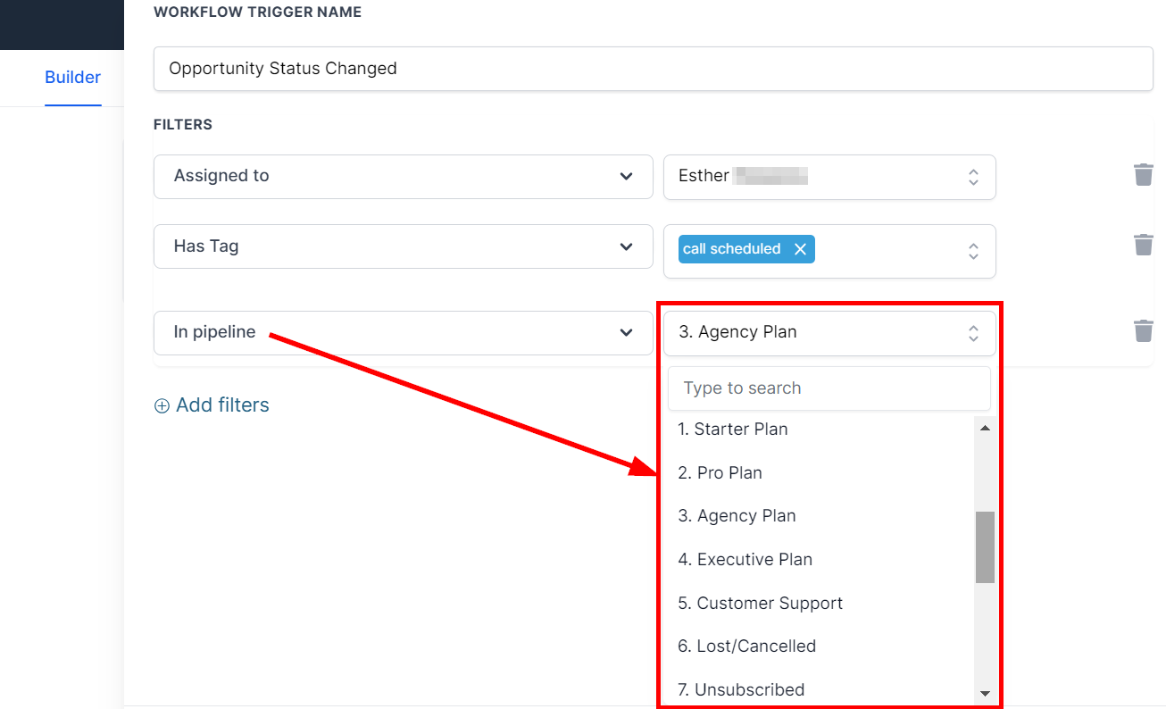Screen dimensions: 1166x709
Task: Remove the call scheduled tag
Action: point(800,249)
